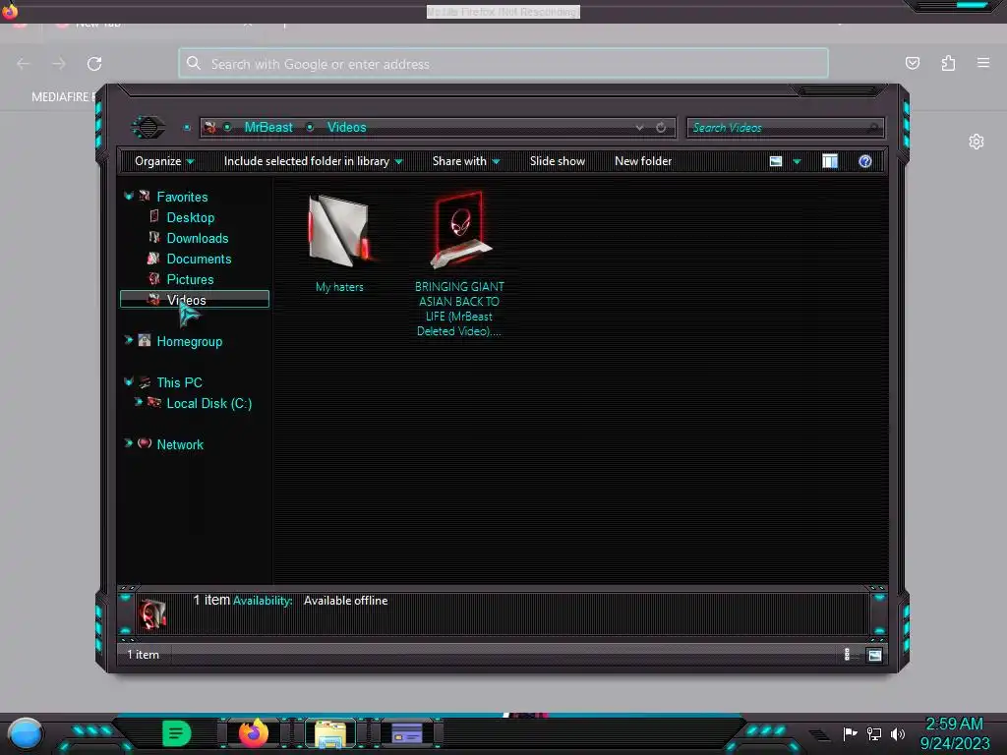Open Firefox extensions menu
This screenshot has width=1007, height=755.
[x=948, y=63]
